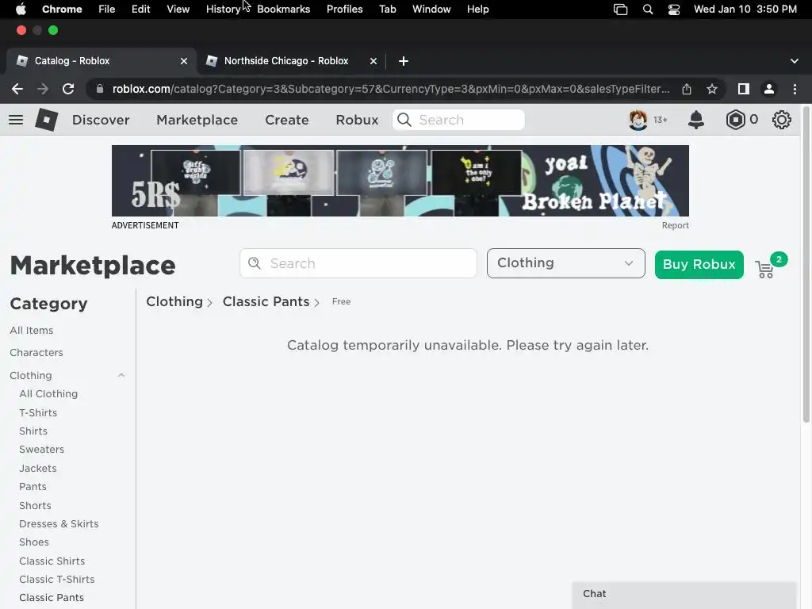812x609 pixels.
Task: Select T-Shirts subcategory
Action: (x=38, y=412)
